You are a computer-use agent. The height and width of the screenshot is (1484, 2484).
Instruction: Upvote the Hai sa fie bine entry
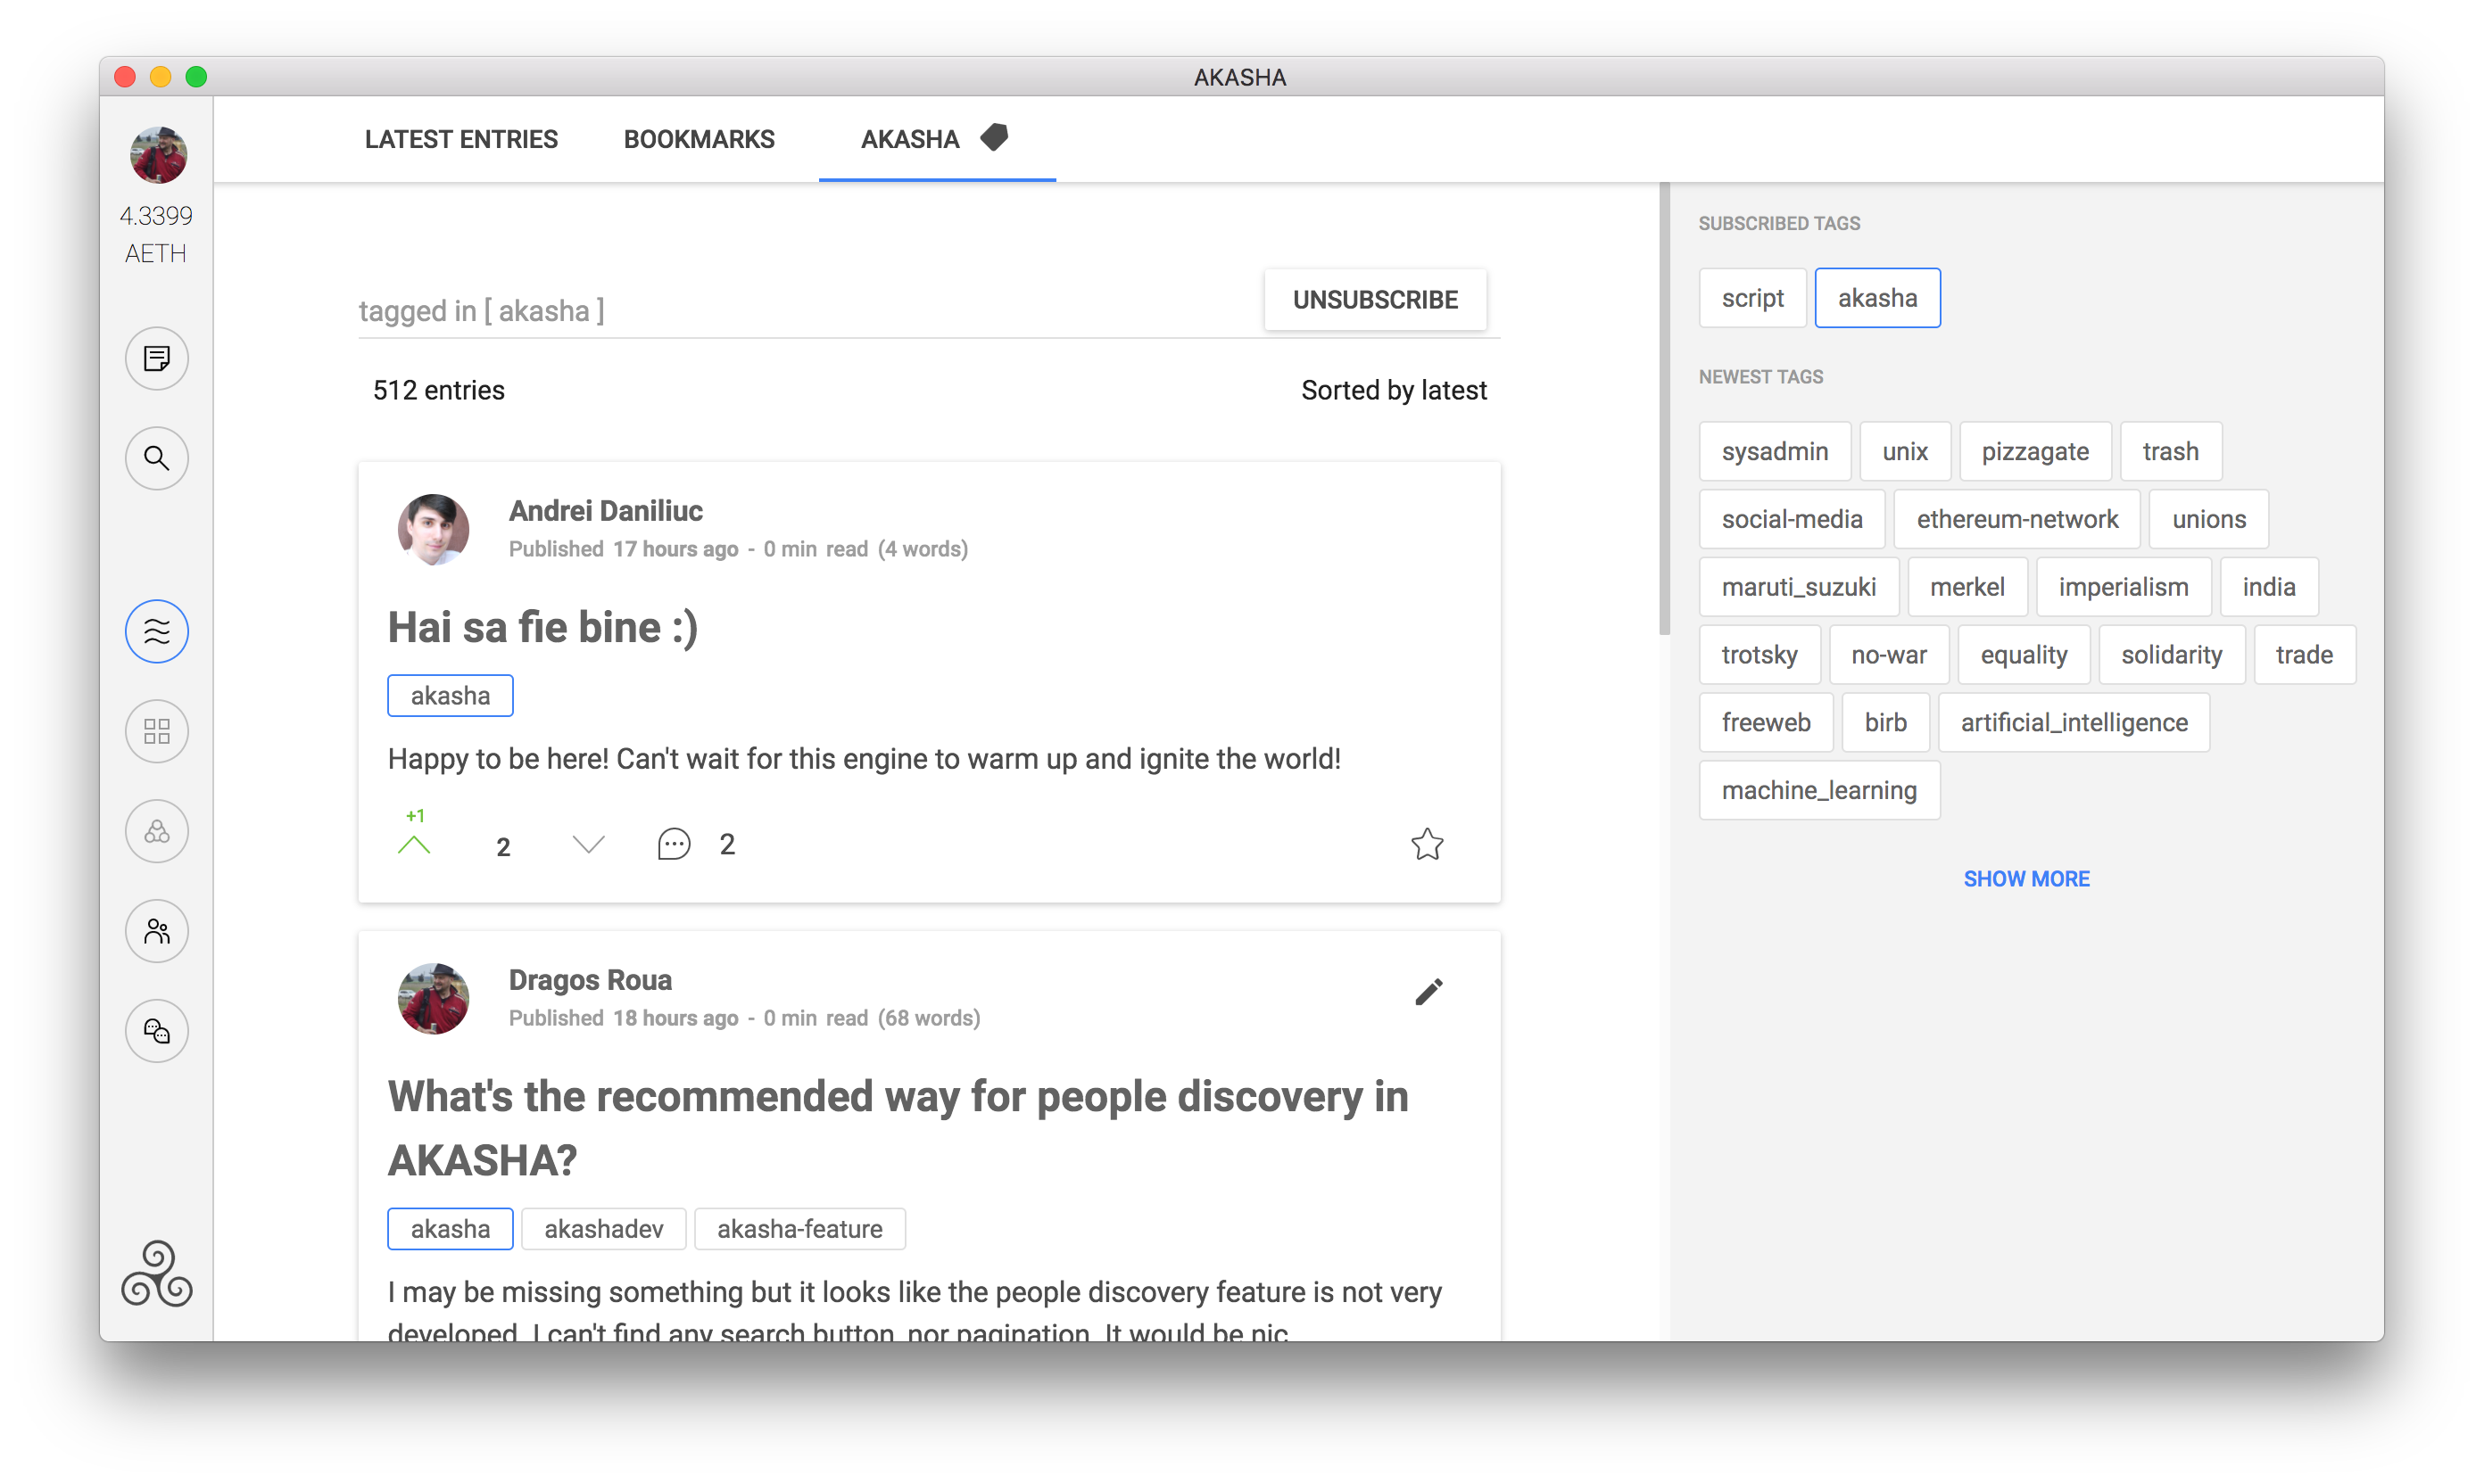pyautogui.click(x=413, y=845)
